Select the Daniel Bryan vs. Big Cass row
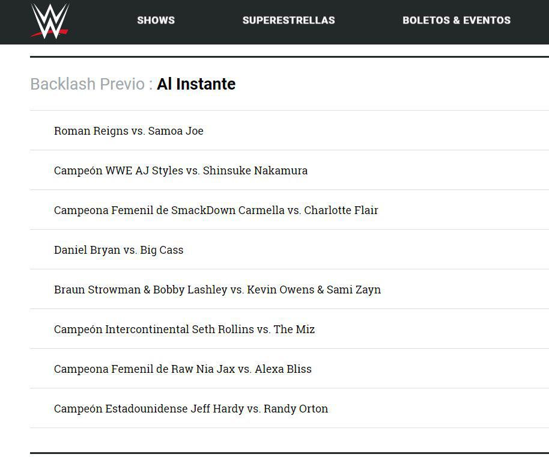Image resolution: width=549 pixels, height=457 pixels. pyautogui.click(x=118, y=250)
